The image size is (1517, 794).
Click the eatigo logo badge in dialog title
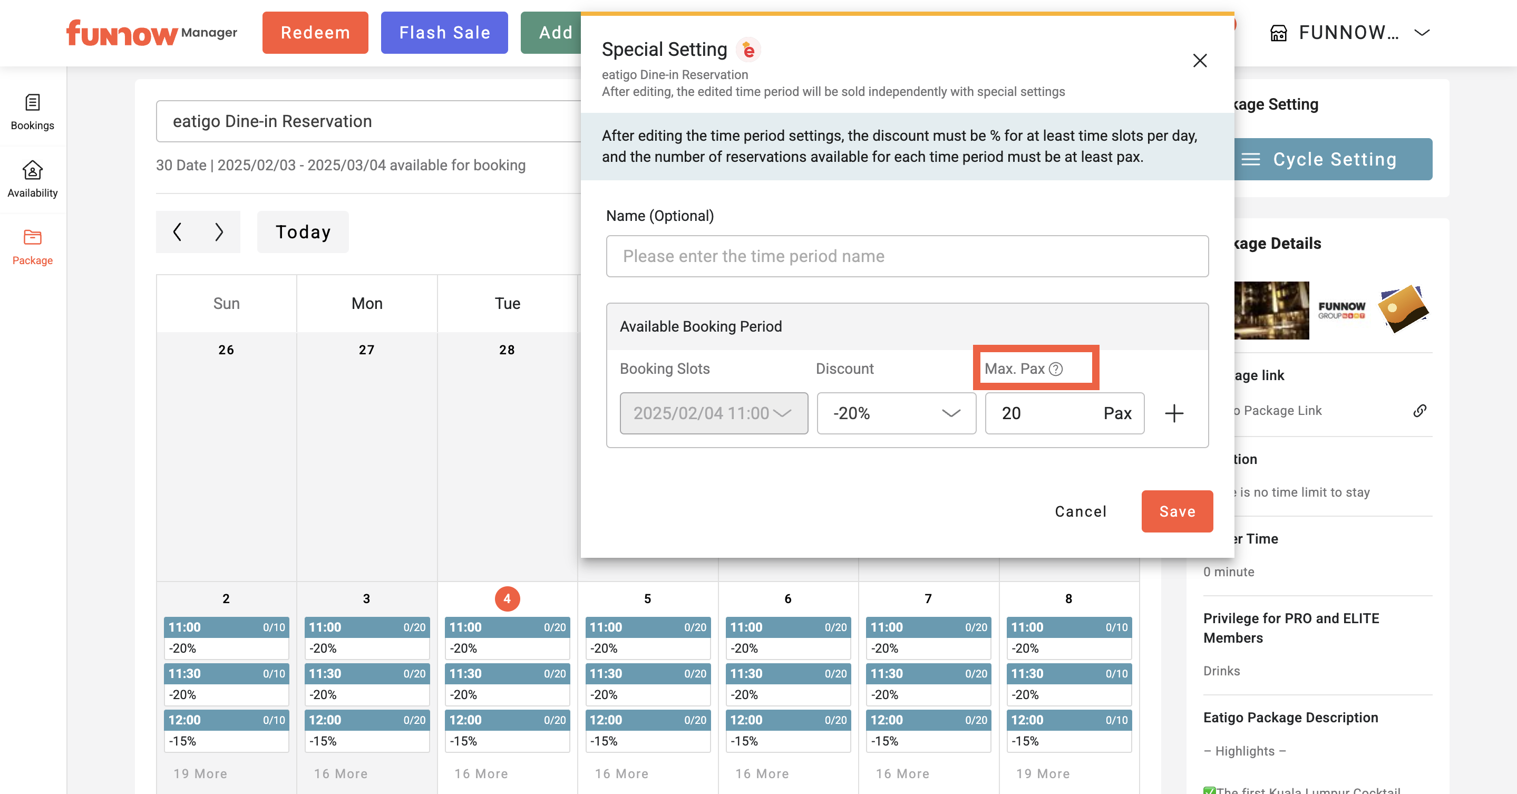coord(748,50)
